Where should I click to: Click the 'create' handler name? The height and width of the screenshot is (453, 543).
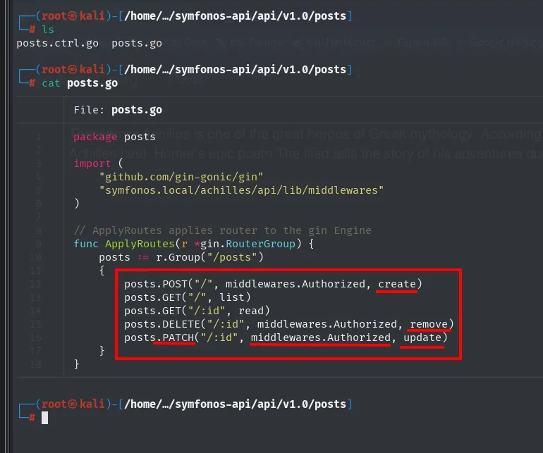397,284
